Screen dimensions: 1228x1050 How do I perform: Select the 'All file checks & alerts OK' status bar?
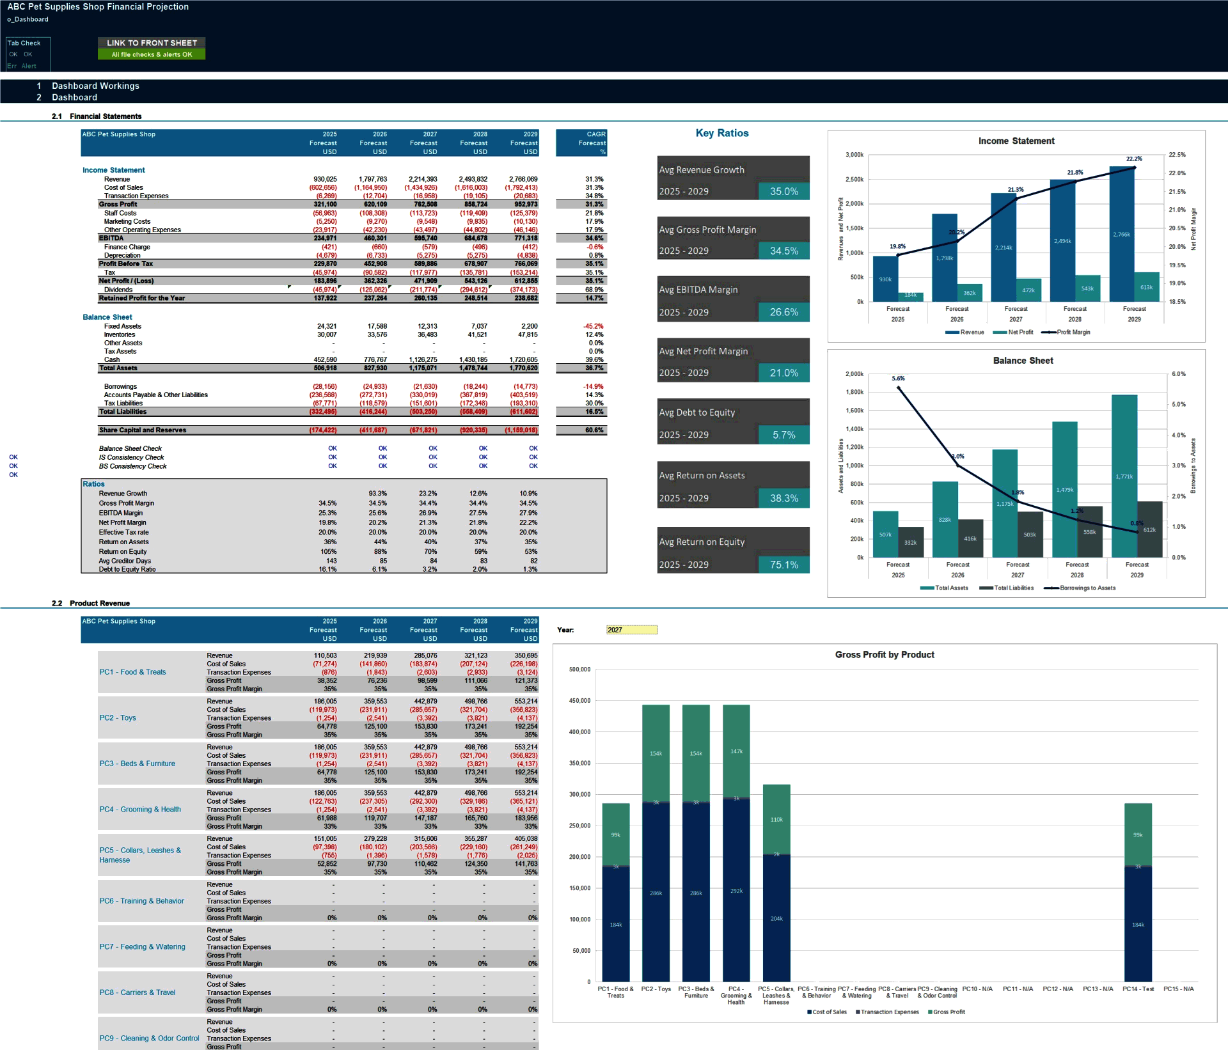(152, 54)
